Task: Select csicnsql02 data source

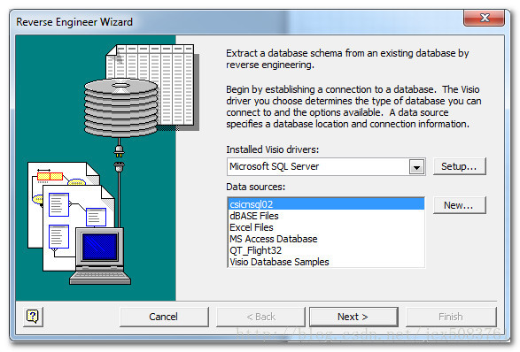Action: (326, 204)
